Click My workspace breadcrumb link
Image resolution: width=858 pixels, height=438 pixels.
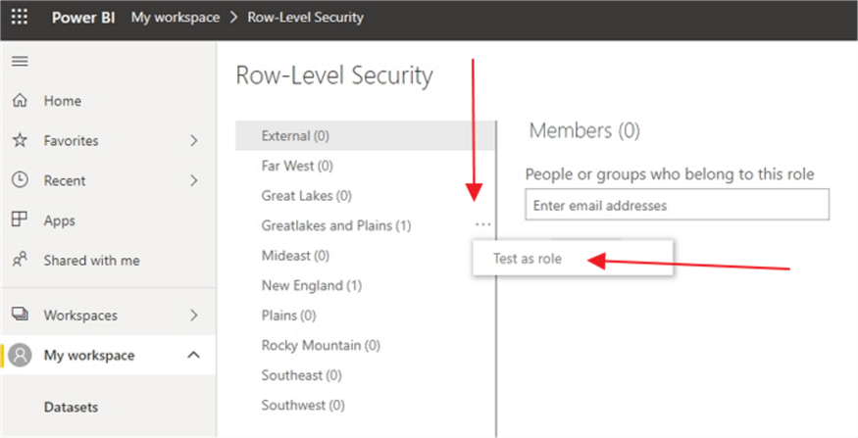point(176,18)
